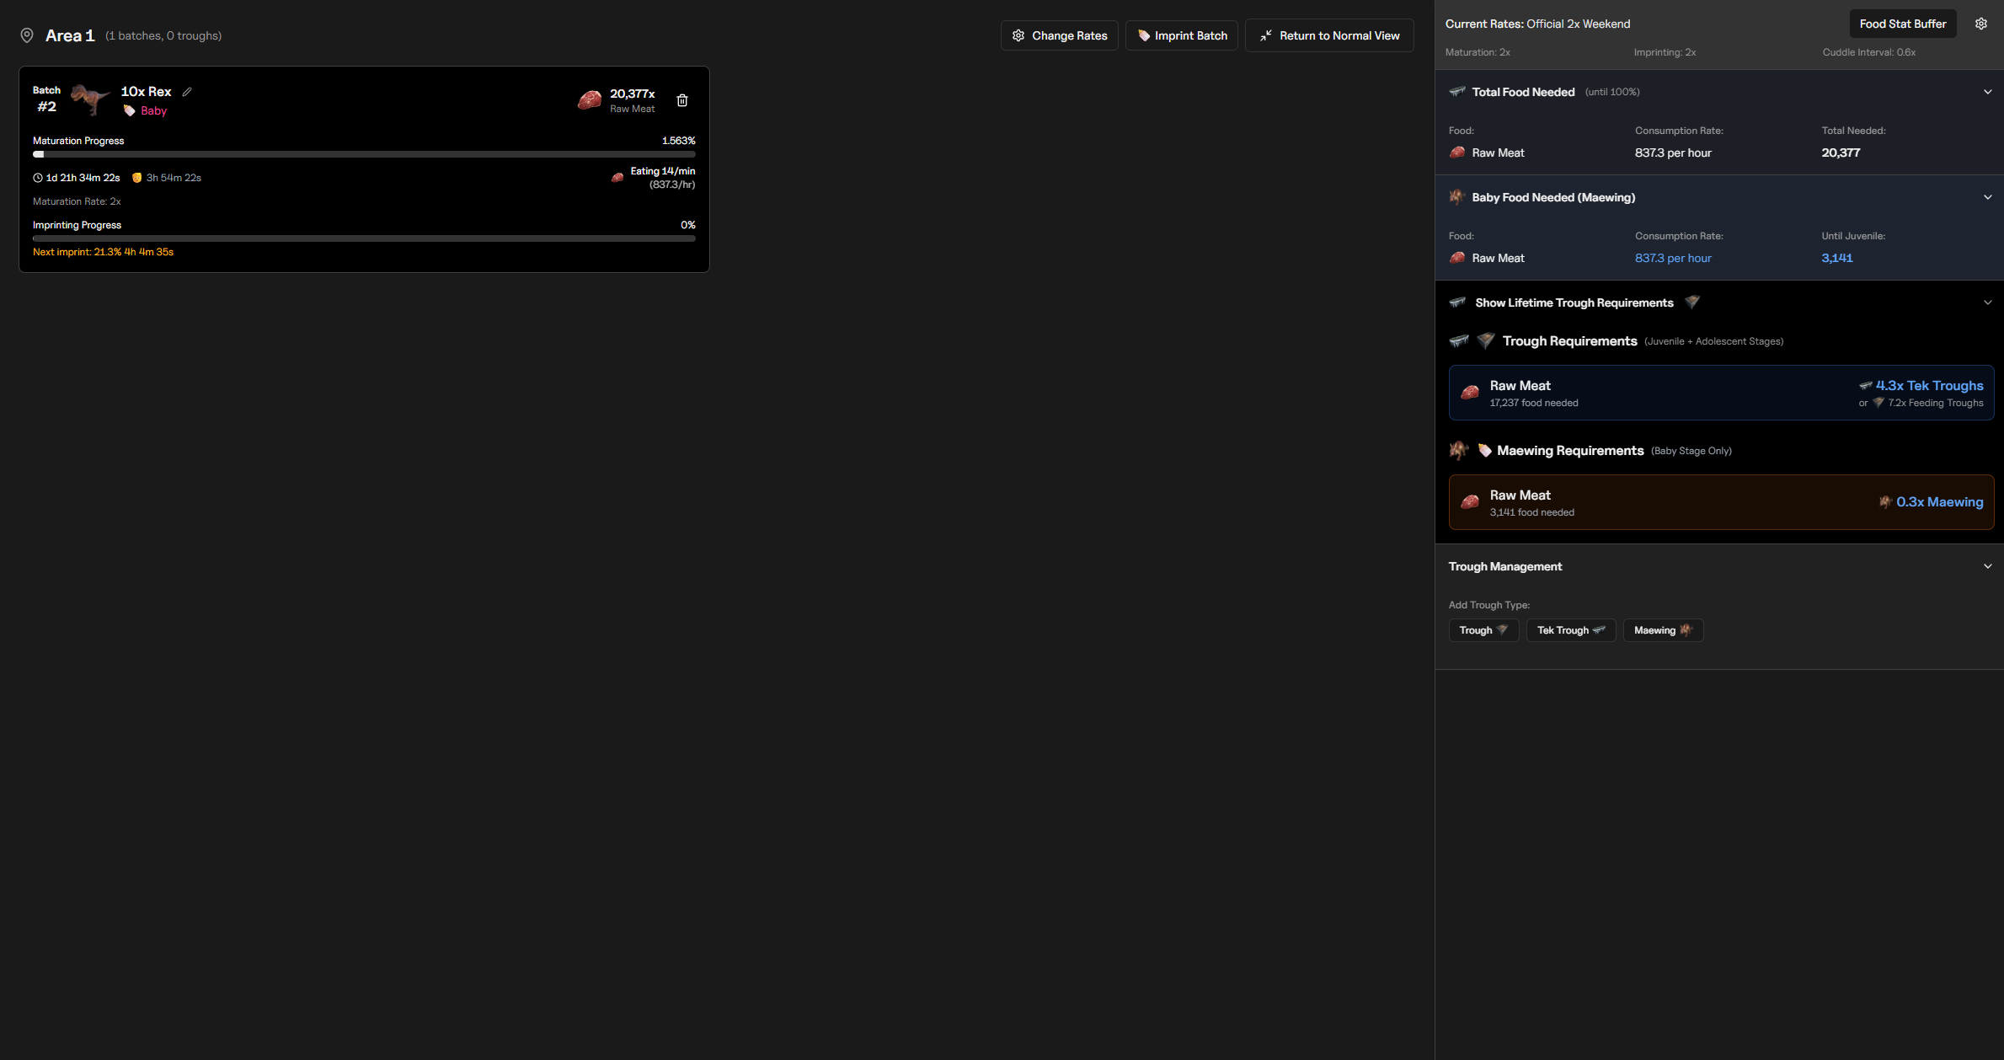Click the clock icon next to 1d 21h 34m 22s
This screenshot has width=2004, height=1060.
pos(38,178)
